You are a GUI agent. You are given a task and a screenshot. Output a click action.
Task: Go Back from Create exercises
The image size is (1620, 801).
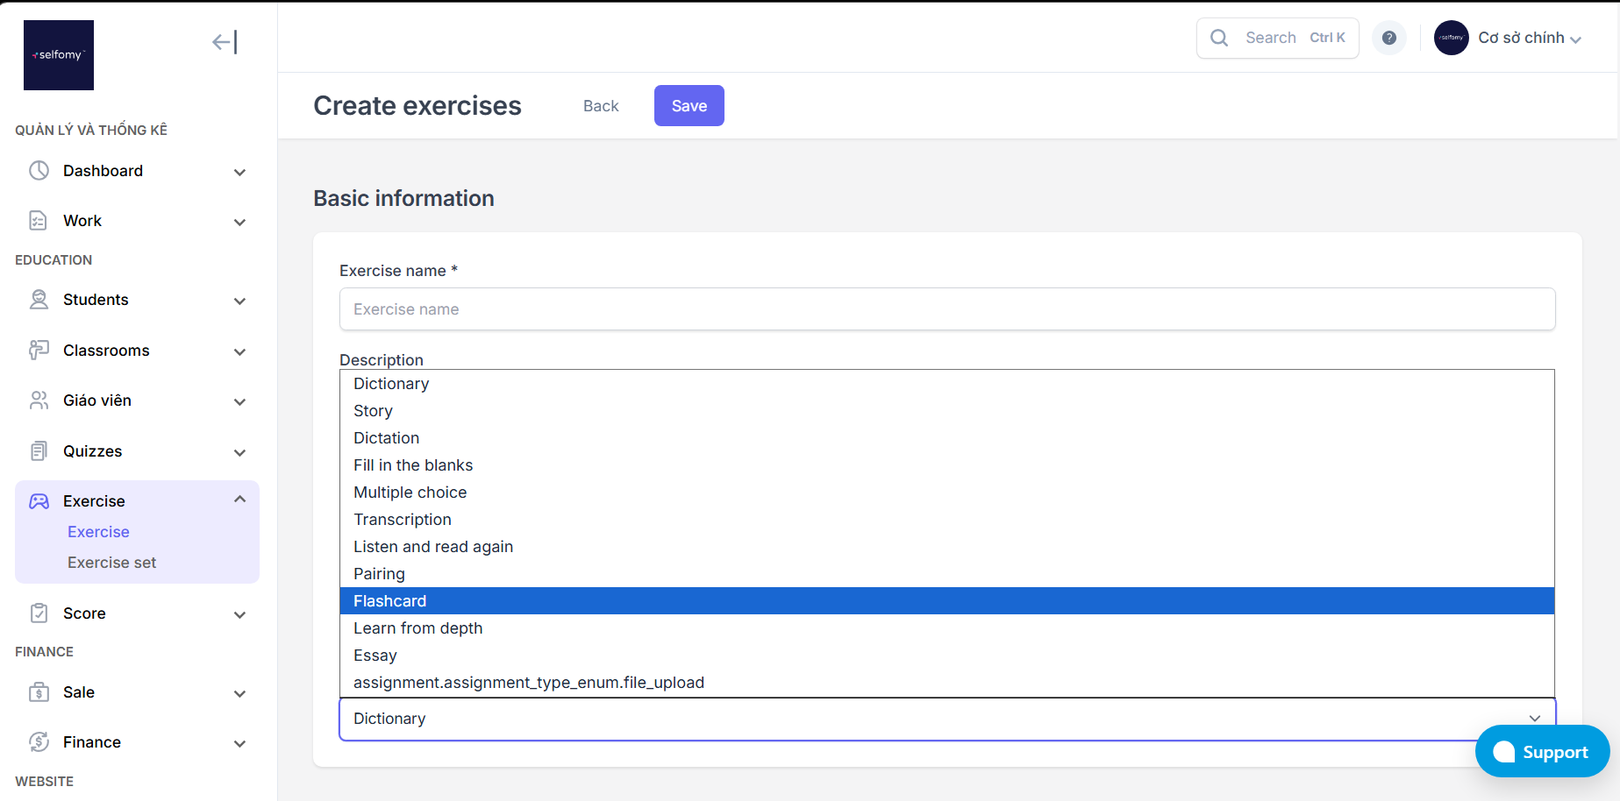pos(601,106)
